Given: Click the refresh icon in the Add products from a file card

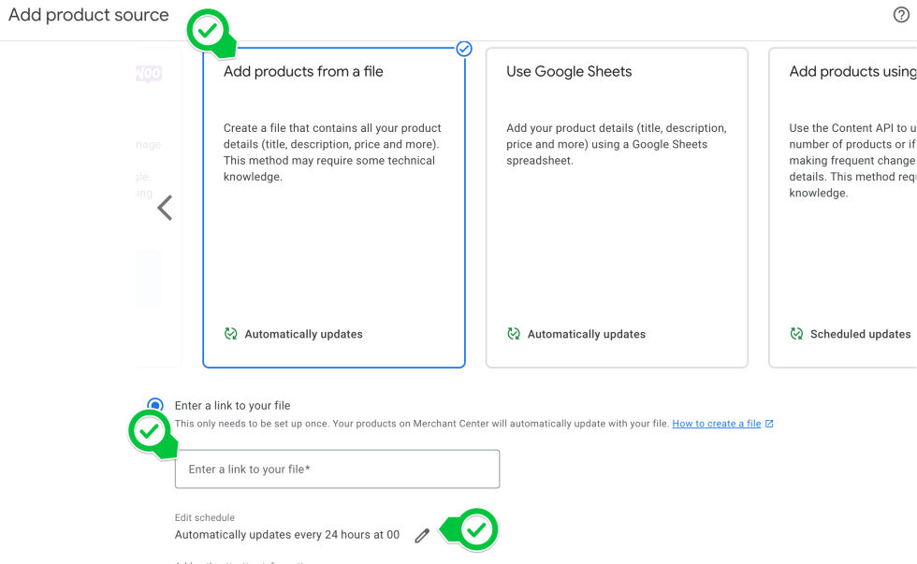Looking at the screenshot, I should (x=231, y=334).
